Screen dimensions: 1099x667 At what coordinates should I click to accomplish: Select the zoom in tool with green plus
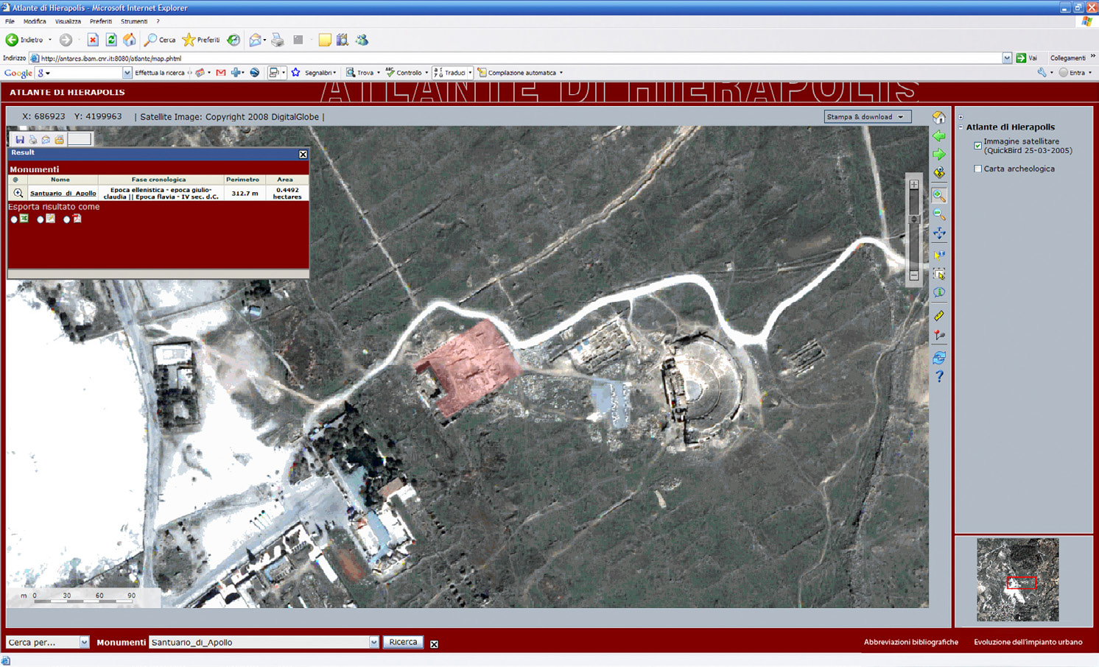point(938,196)
